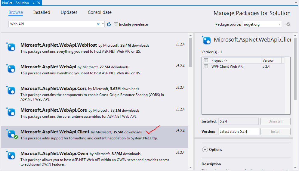
Task: Click the Microsoft.AspNet.WebApi.WebHost package icon
Action: click(x=11, y=47)
